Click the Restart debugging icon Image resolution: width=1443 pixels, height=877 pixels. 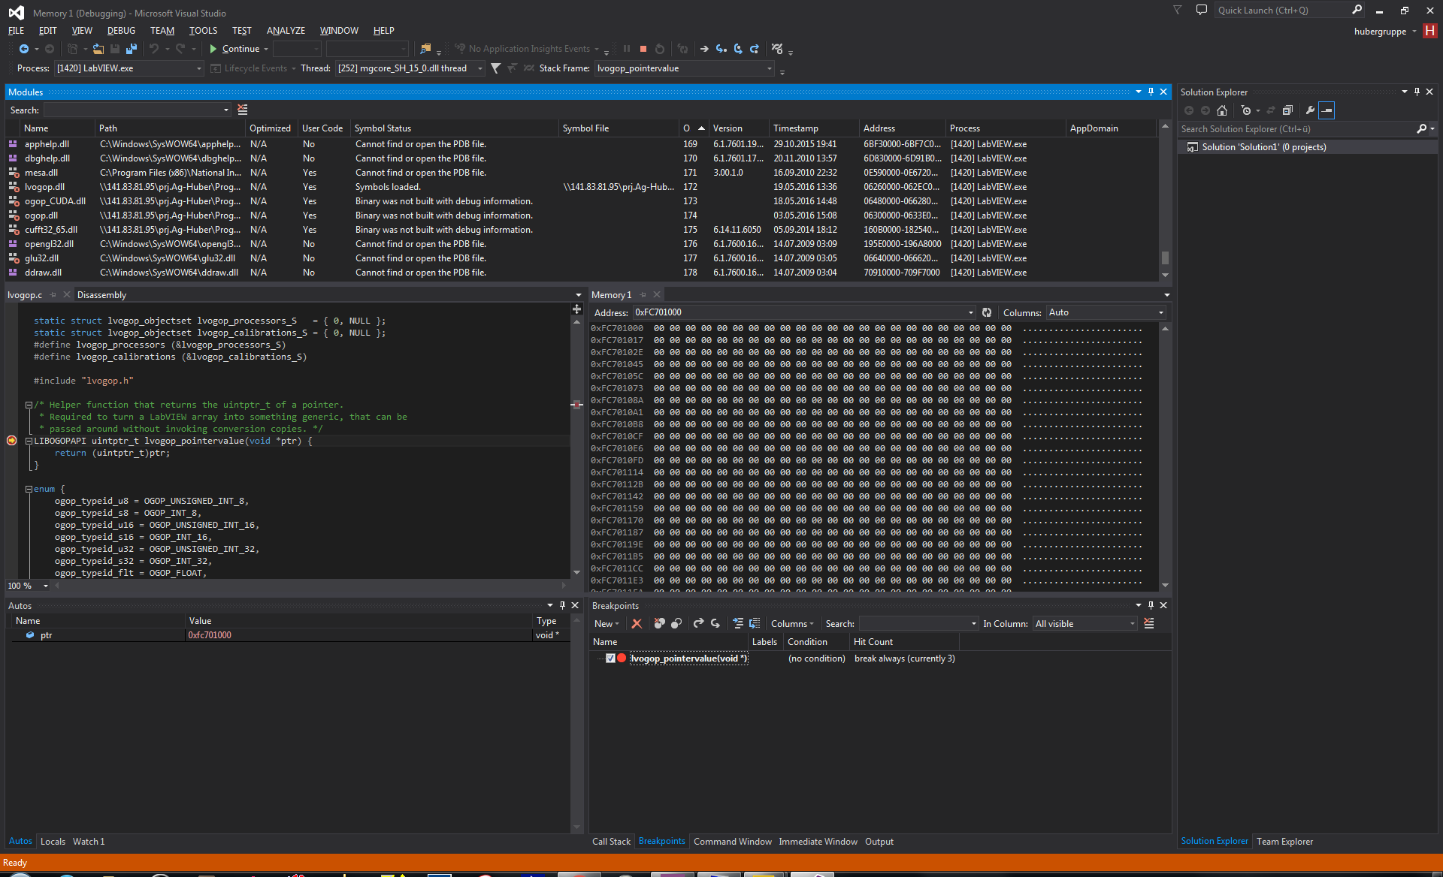(660, 49)
